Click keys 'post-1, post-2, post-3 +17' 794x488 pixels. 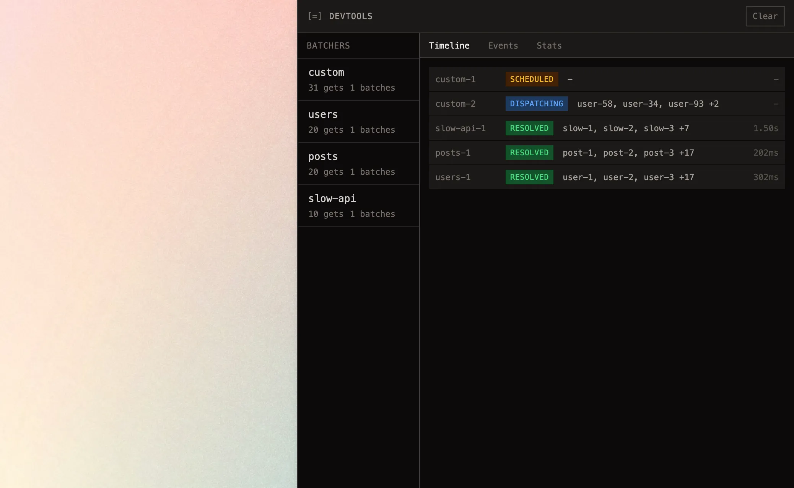point(628,153)
